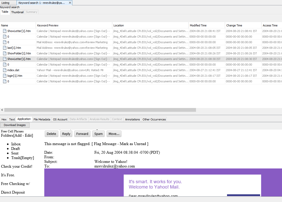Sort by the Location column header
This screenshot has height=202, width=282.
(150, 25)
